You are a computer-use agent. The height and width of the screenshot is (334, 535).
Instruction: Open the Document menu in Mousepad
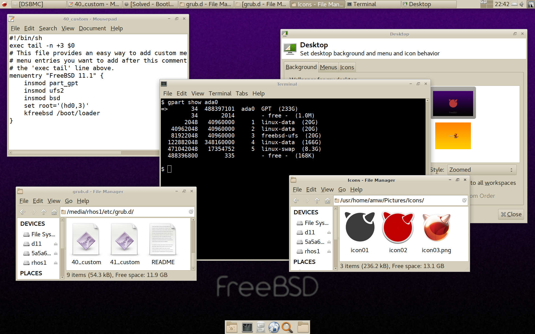coord(92,28)
